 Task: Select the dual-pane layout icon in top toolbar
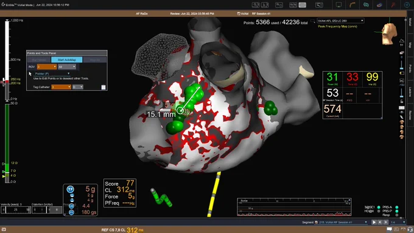pyautogui.click(x=293, y=5)
